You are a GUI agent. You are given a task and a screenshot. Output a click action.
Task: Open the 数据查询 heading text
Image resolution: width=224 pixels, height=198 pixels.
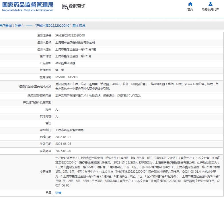click(x=77, y=6)
